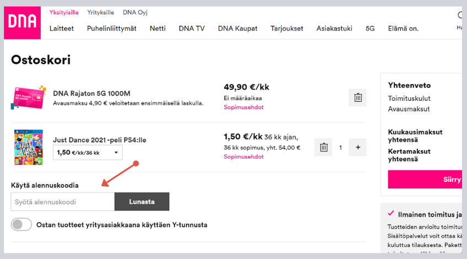Open Sopimusehdot for Just Dance 2021
This screenshot has width=467, height=259.
(x=244, y=157)
